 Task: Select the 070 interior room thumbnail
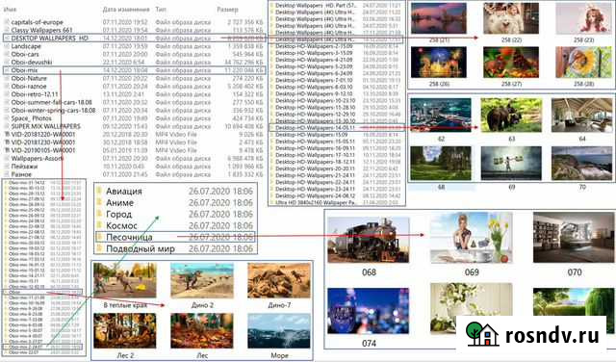point(574,238)
